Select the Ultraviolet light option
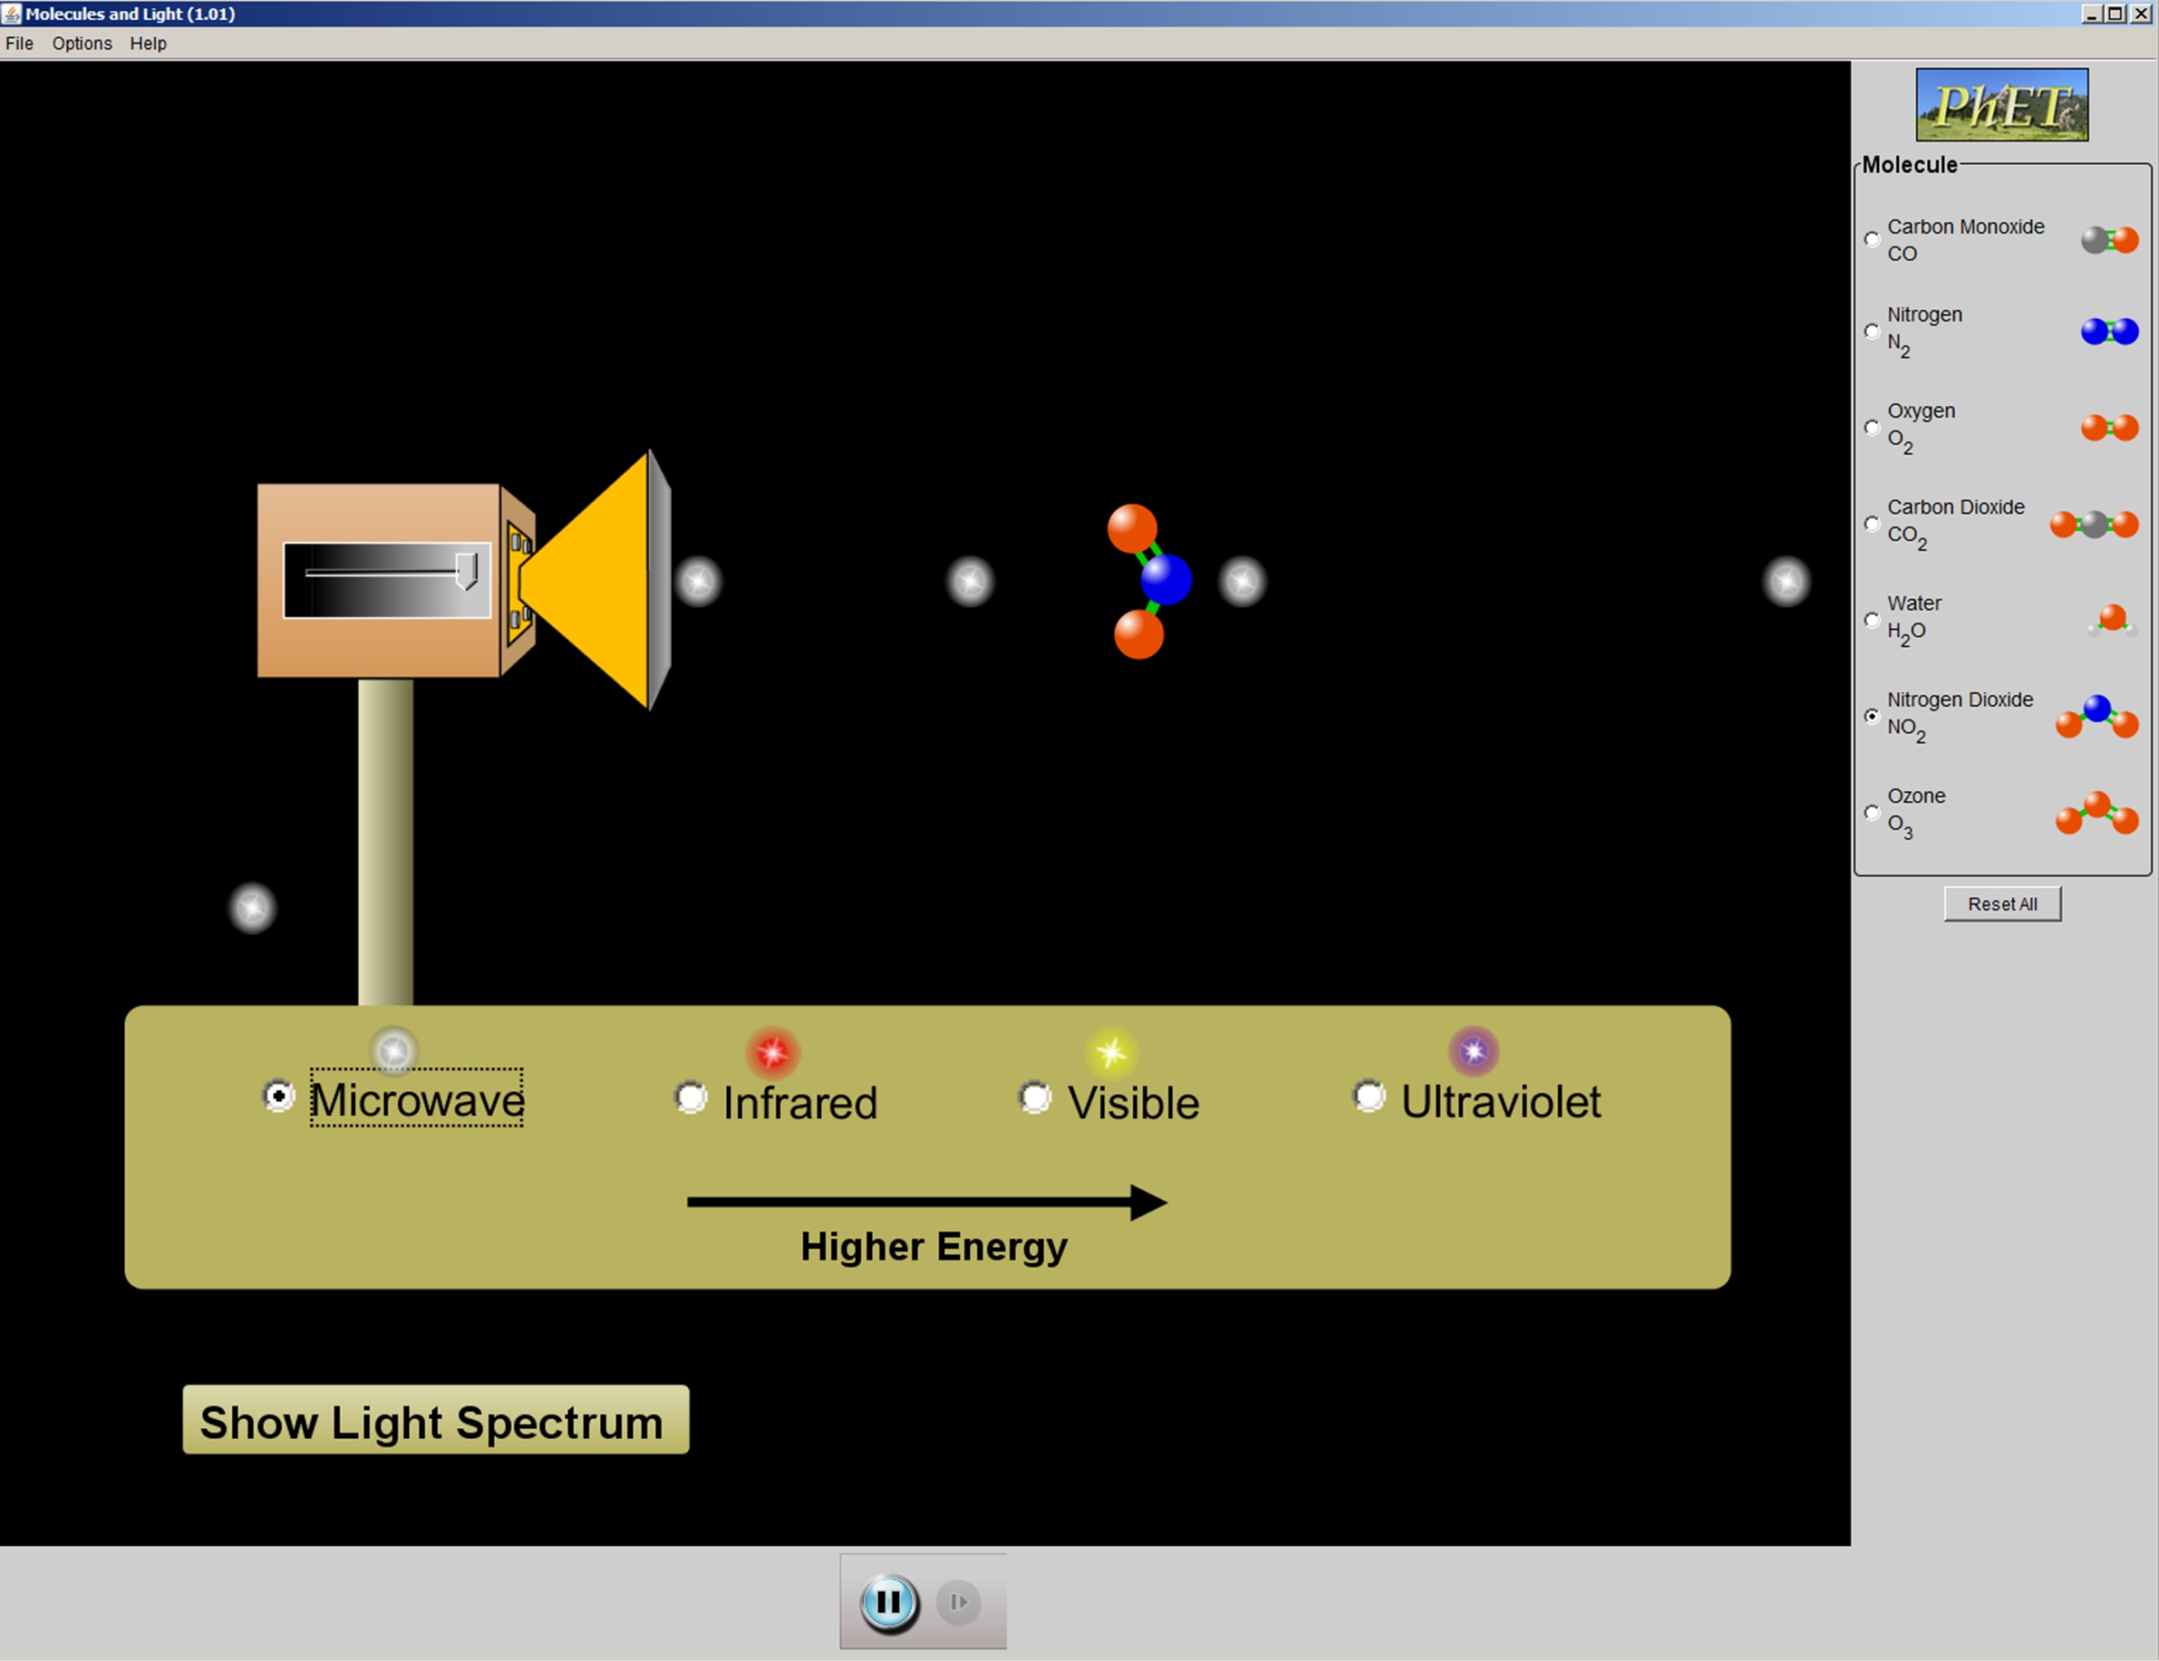Viewport: 2159px width, 1661px height. 1370,1096
